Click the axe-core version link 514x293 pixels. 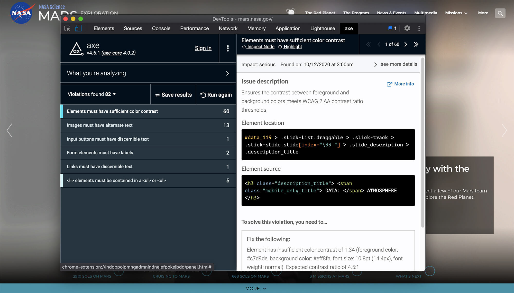tap(112, 53)
